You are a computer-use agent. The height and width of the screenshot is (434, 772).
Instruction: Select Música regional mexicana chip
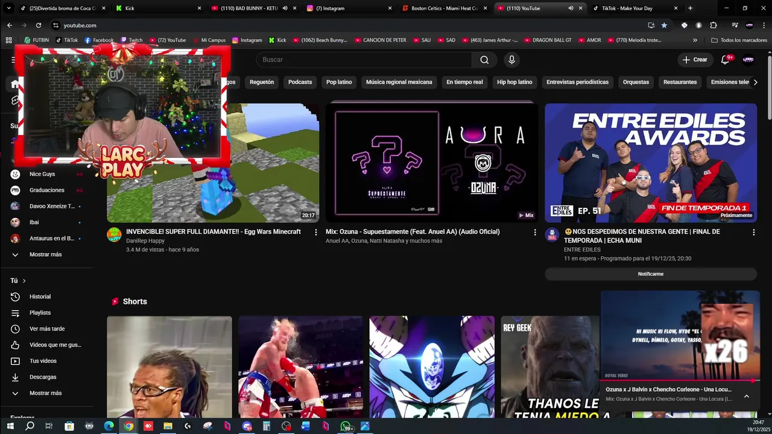tap(399, 82)
